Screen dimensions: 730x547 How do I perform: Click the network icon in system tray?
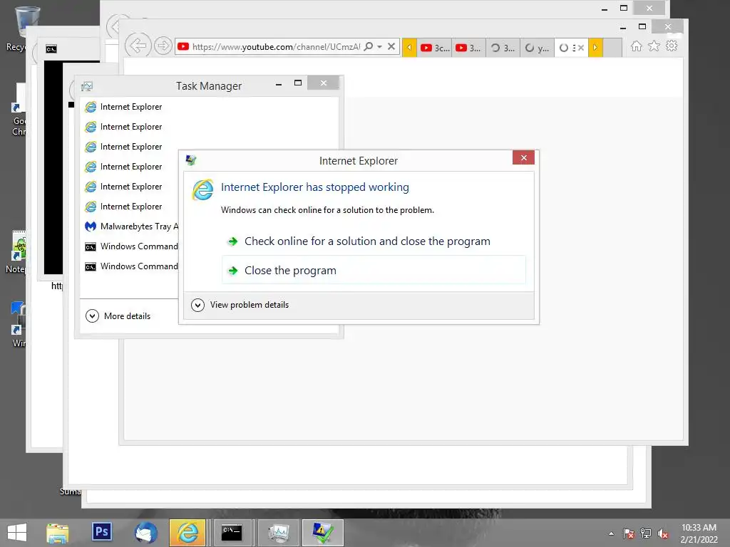pos(646,533)
